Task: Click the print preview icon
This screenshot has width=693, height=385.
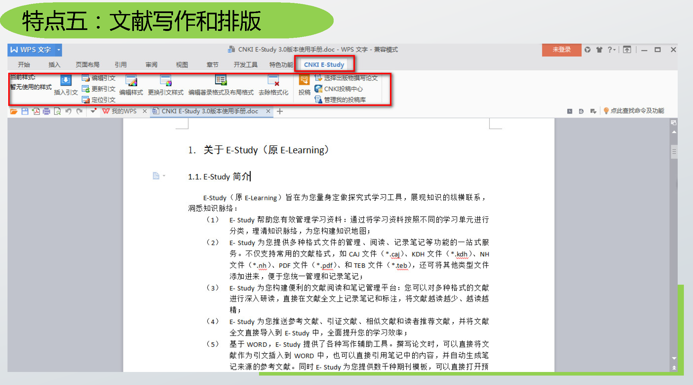Action: (57, 111)
